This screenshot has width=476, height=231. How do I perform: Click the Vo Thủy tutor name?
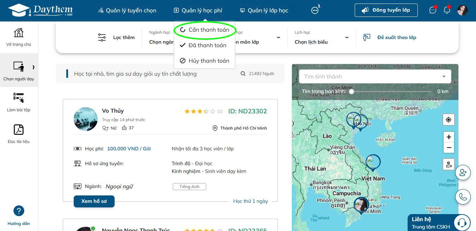[x=113, y=111]
